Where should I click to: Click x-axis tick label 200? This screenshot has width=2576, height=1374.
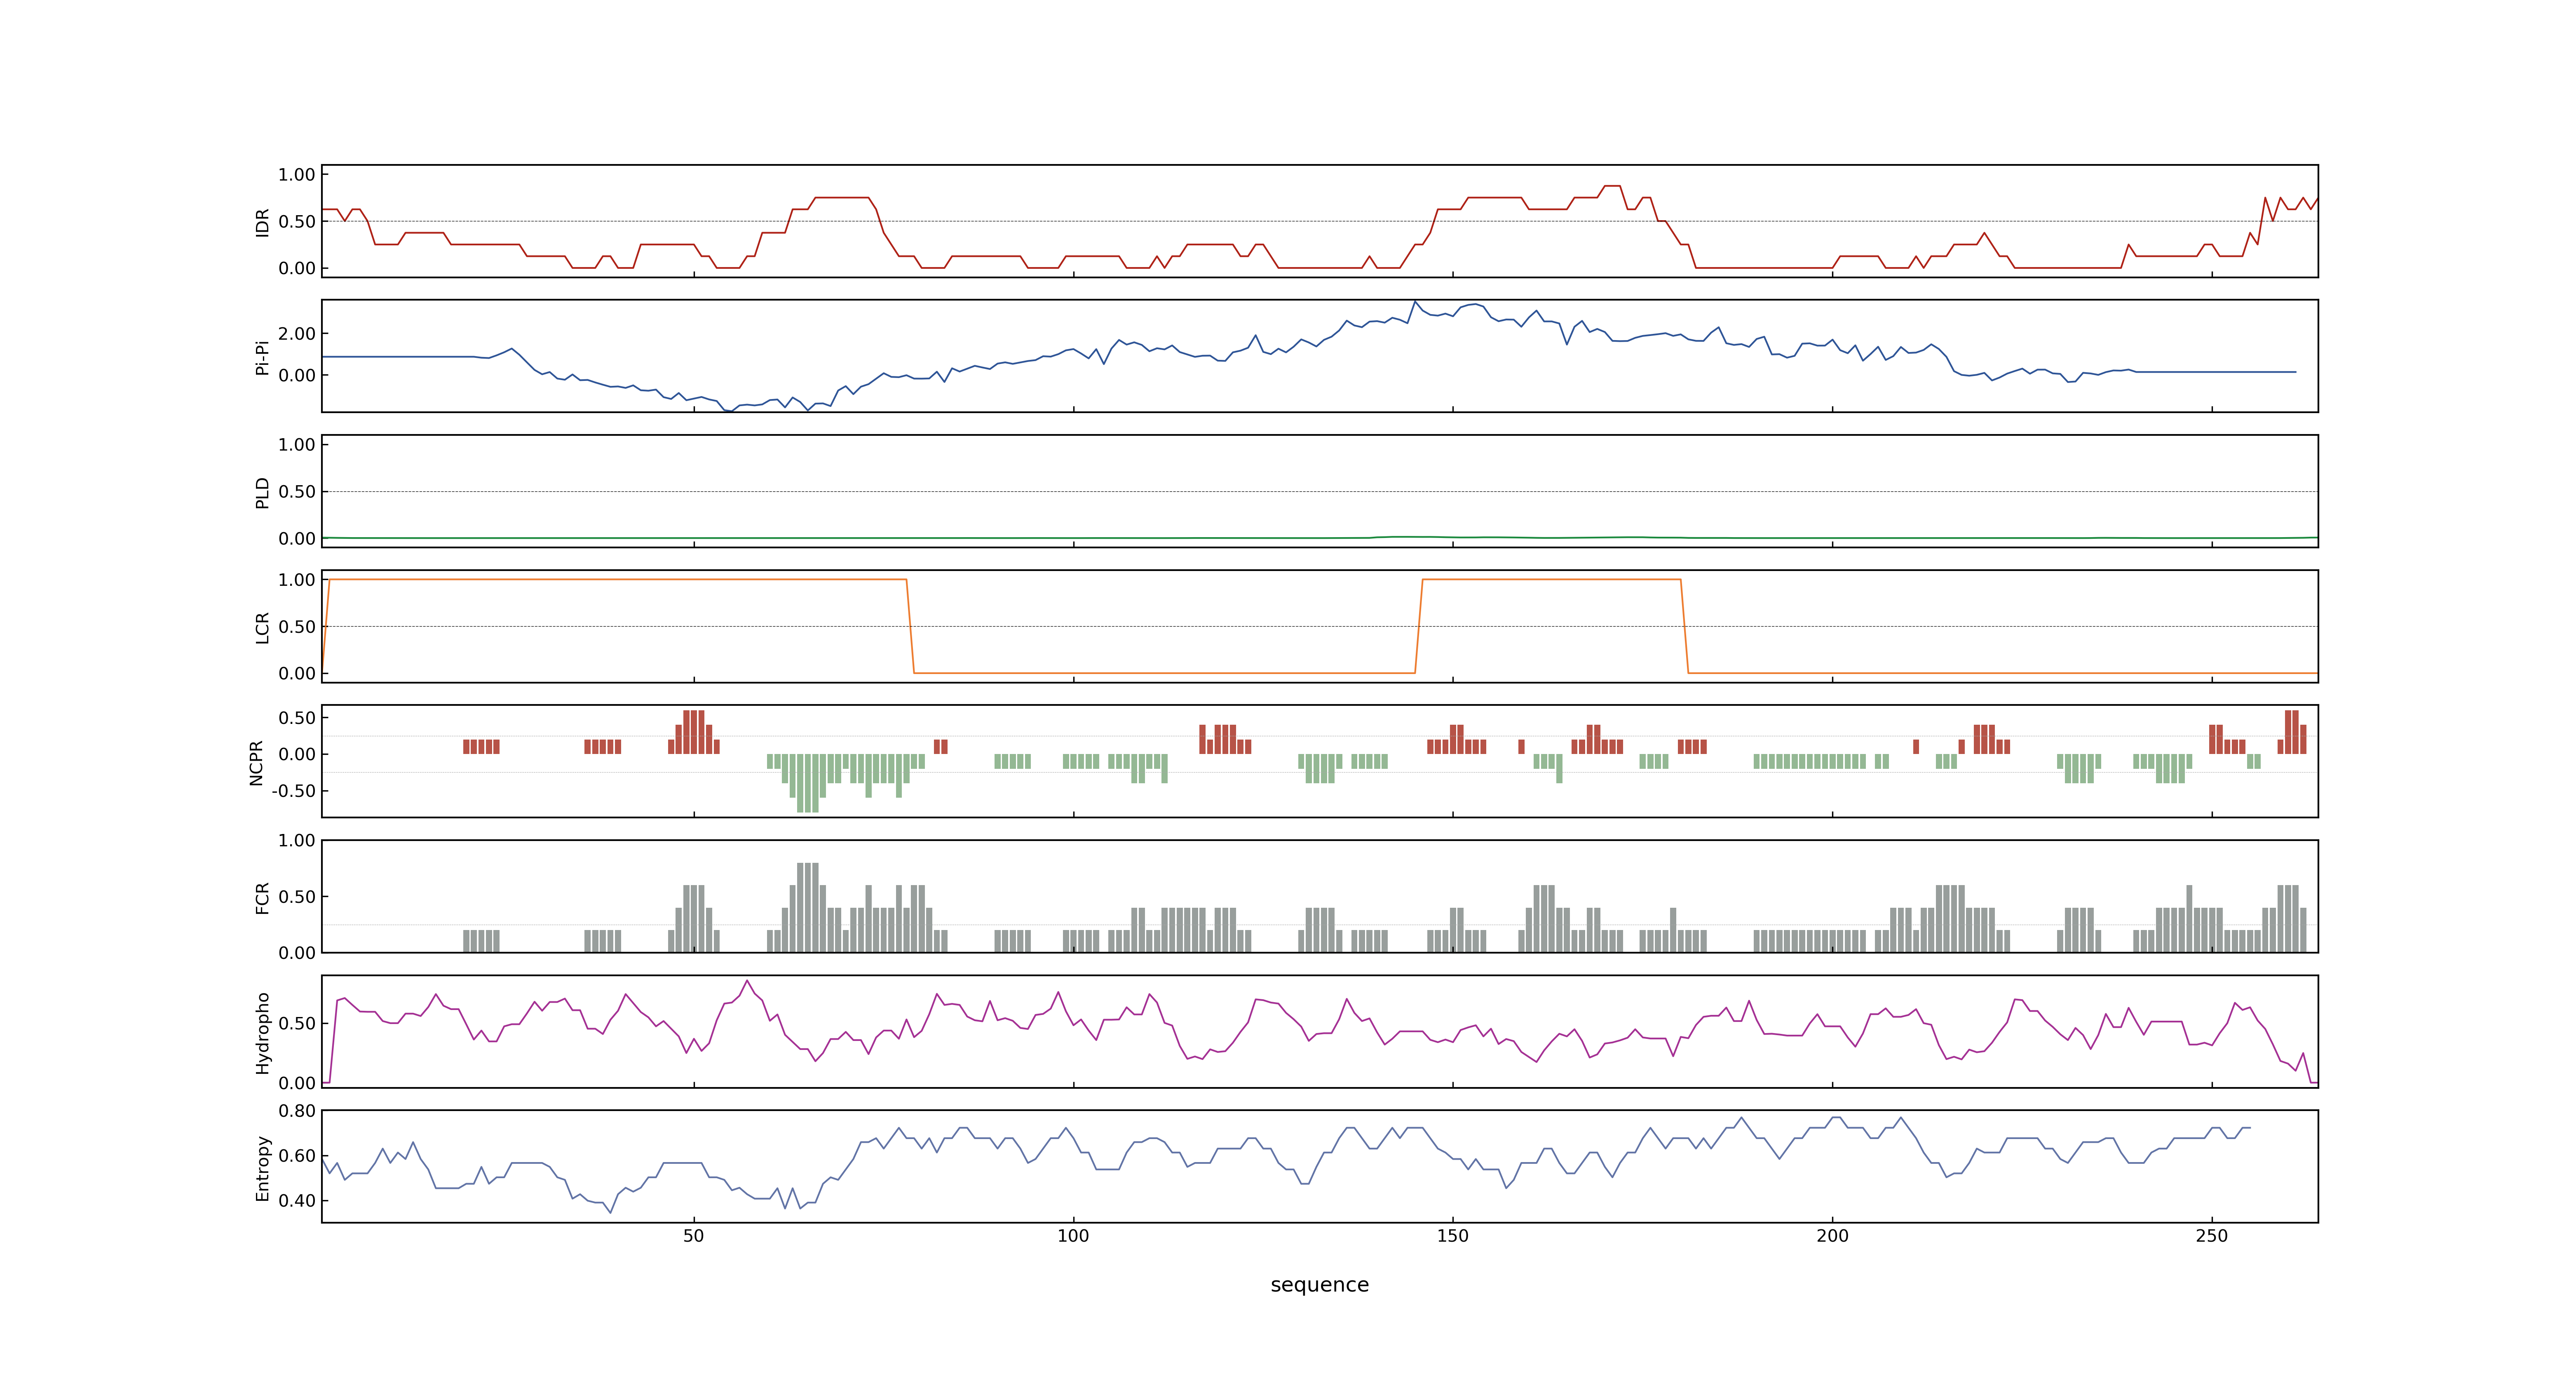pyautogui.click(x=1832, y=1236)
